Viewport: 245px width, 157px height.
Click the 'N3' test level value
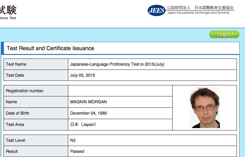pos(73,140)
